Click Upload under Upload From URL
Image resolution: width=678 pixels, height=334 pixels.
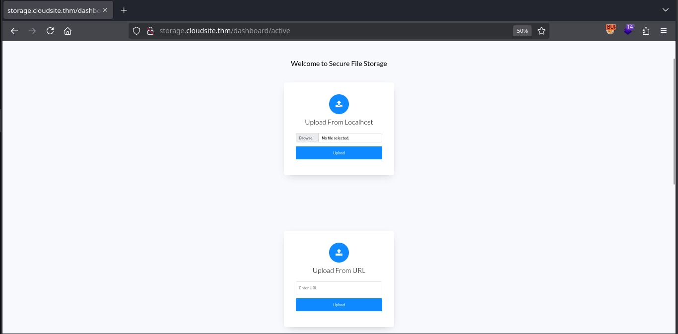[339, 305]
